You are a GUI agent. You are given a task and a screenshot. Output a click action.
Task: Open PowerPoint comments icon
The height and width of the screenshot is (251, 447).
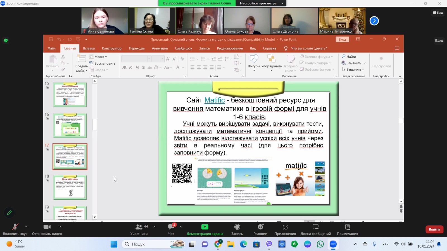click(x=397, y=48)
